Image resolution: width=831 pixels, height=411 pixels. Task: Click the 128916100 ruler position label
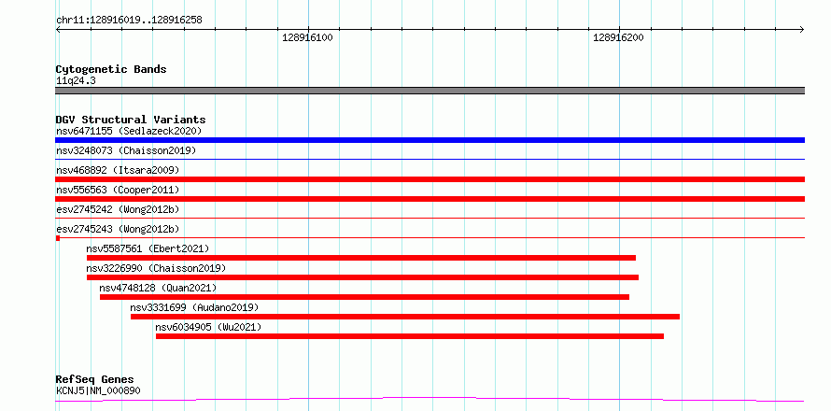coord(307,37)
